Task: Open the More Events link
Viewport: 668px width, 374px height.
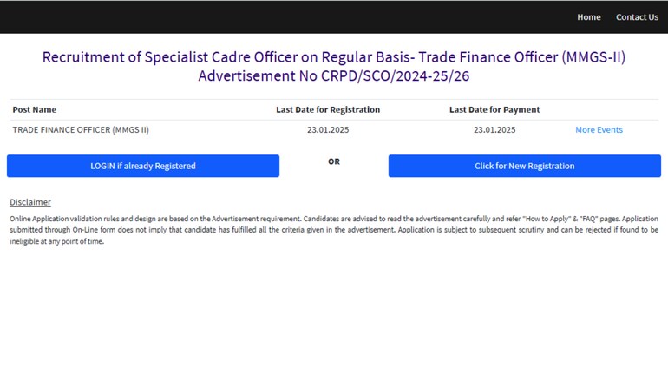Action: [x=599, y=129]
